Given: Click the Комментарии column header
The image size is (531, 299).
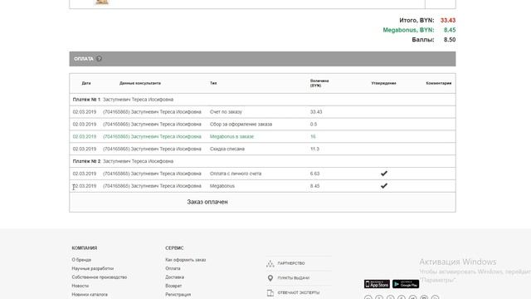Looking at the screenshot, I should pos(439,83).
